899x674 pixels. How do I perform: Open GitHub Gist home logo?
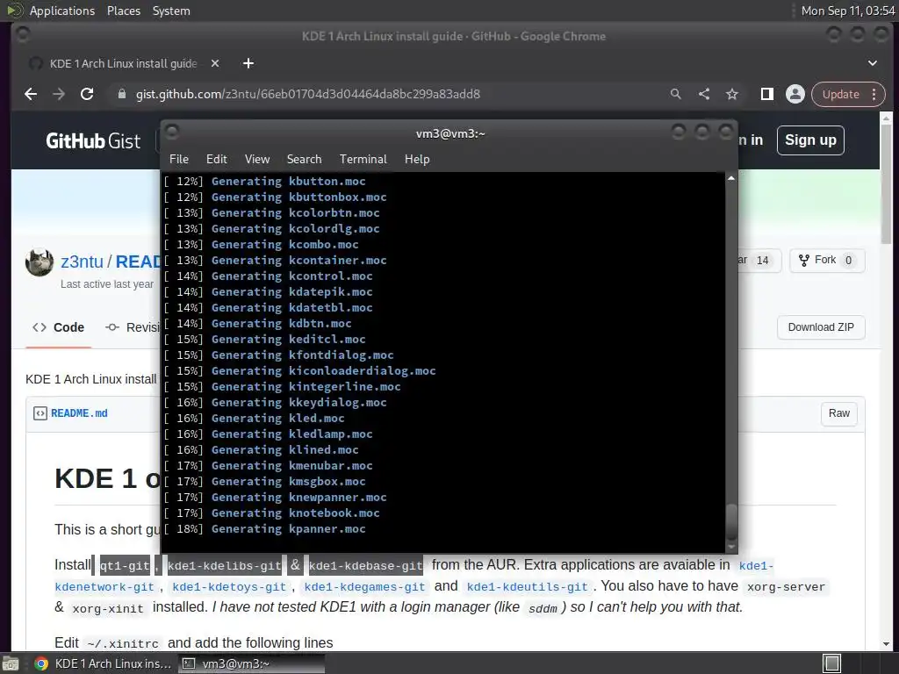click(93, 140)
